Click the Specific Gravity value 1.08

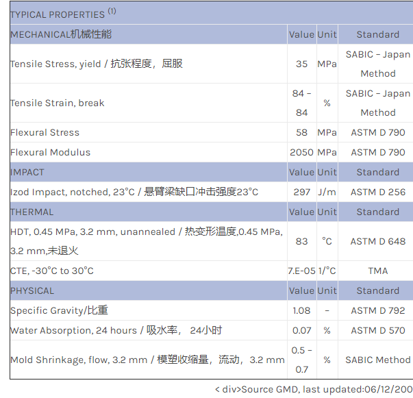301,310
